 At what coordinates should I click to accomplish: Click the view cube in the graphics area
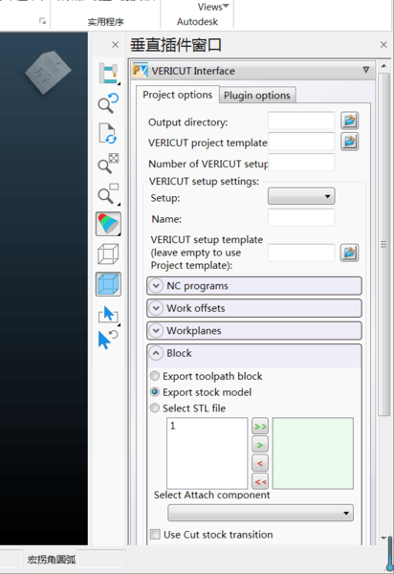48,72
